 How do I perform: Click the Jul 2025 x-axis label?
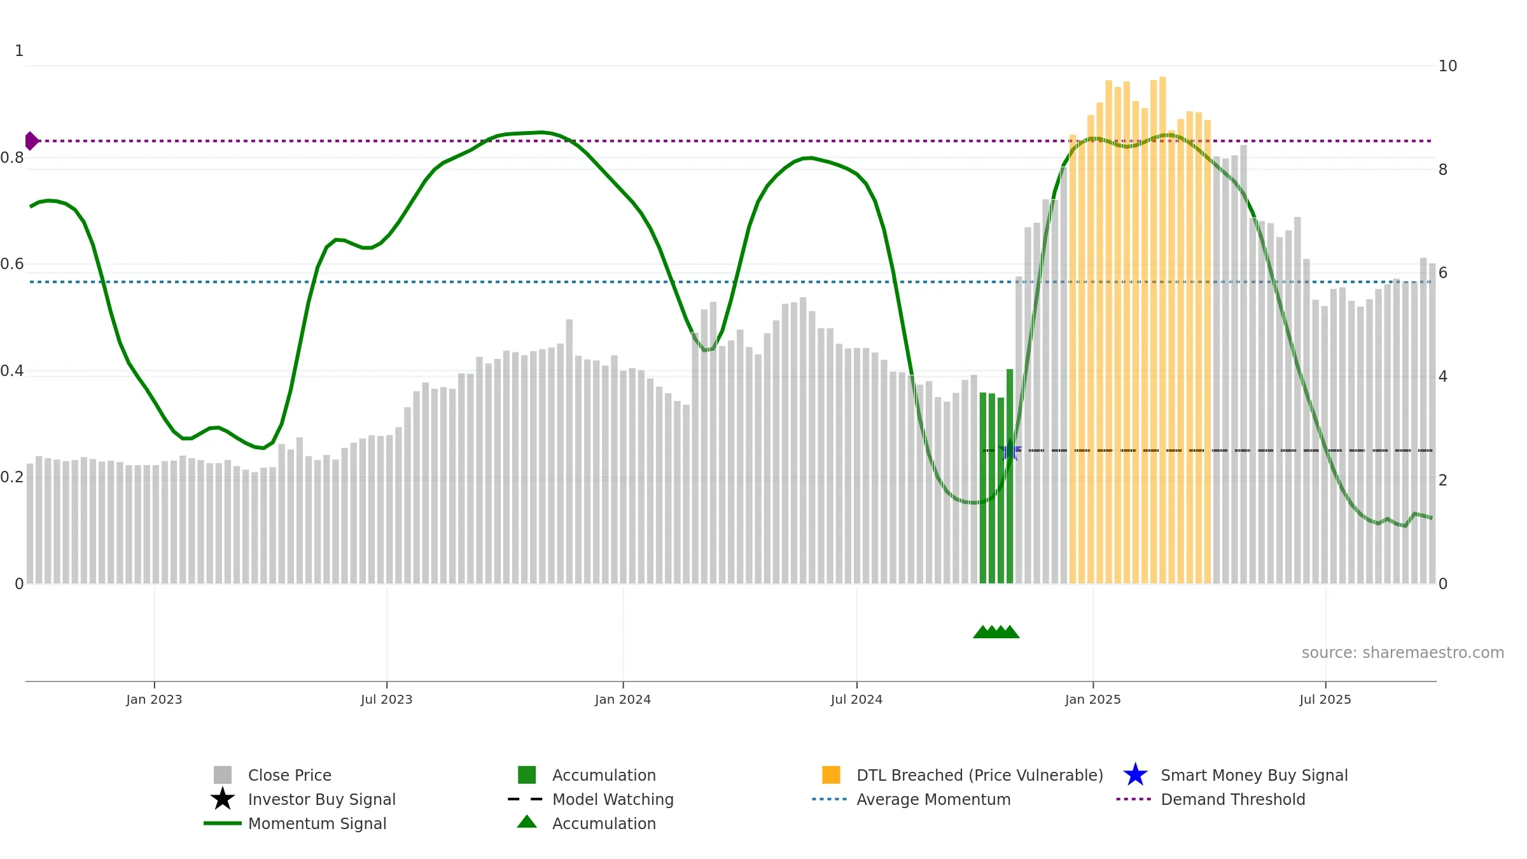(1325, 699)
